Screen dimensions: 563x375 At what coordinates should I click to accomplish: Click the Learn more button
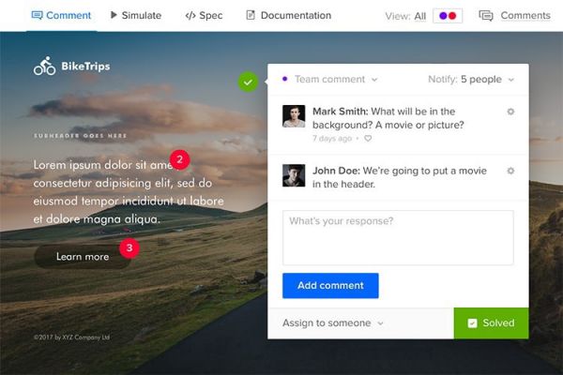coord(83,257)
